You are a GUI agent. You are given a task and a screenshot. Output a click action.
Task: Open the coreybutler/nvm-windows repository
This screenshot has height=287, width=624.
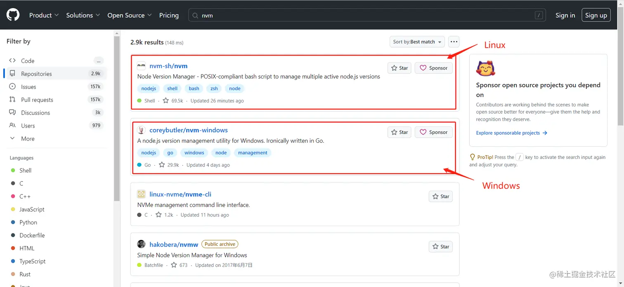point(189,130)
